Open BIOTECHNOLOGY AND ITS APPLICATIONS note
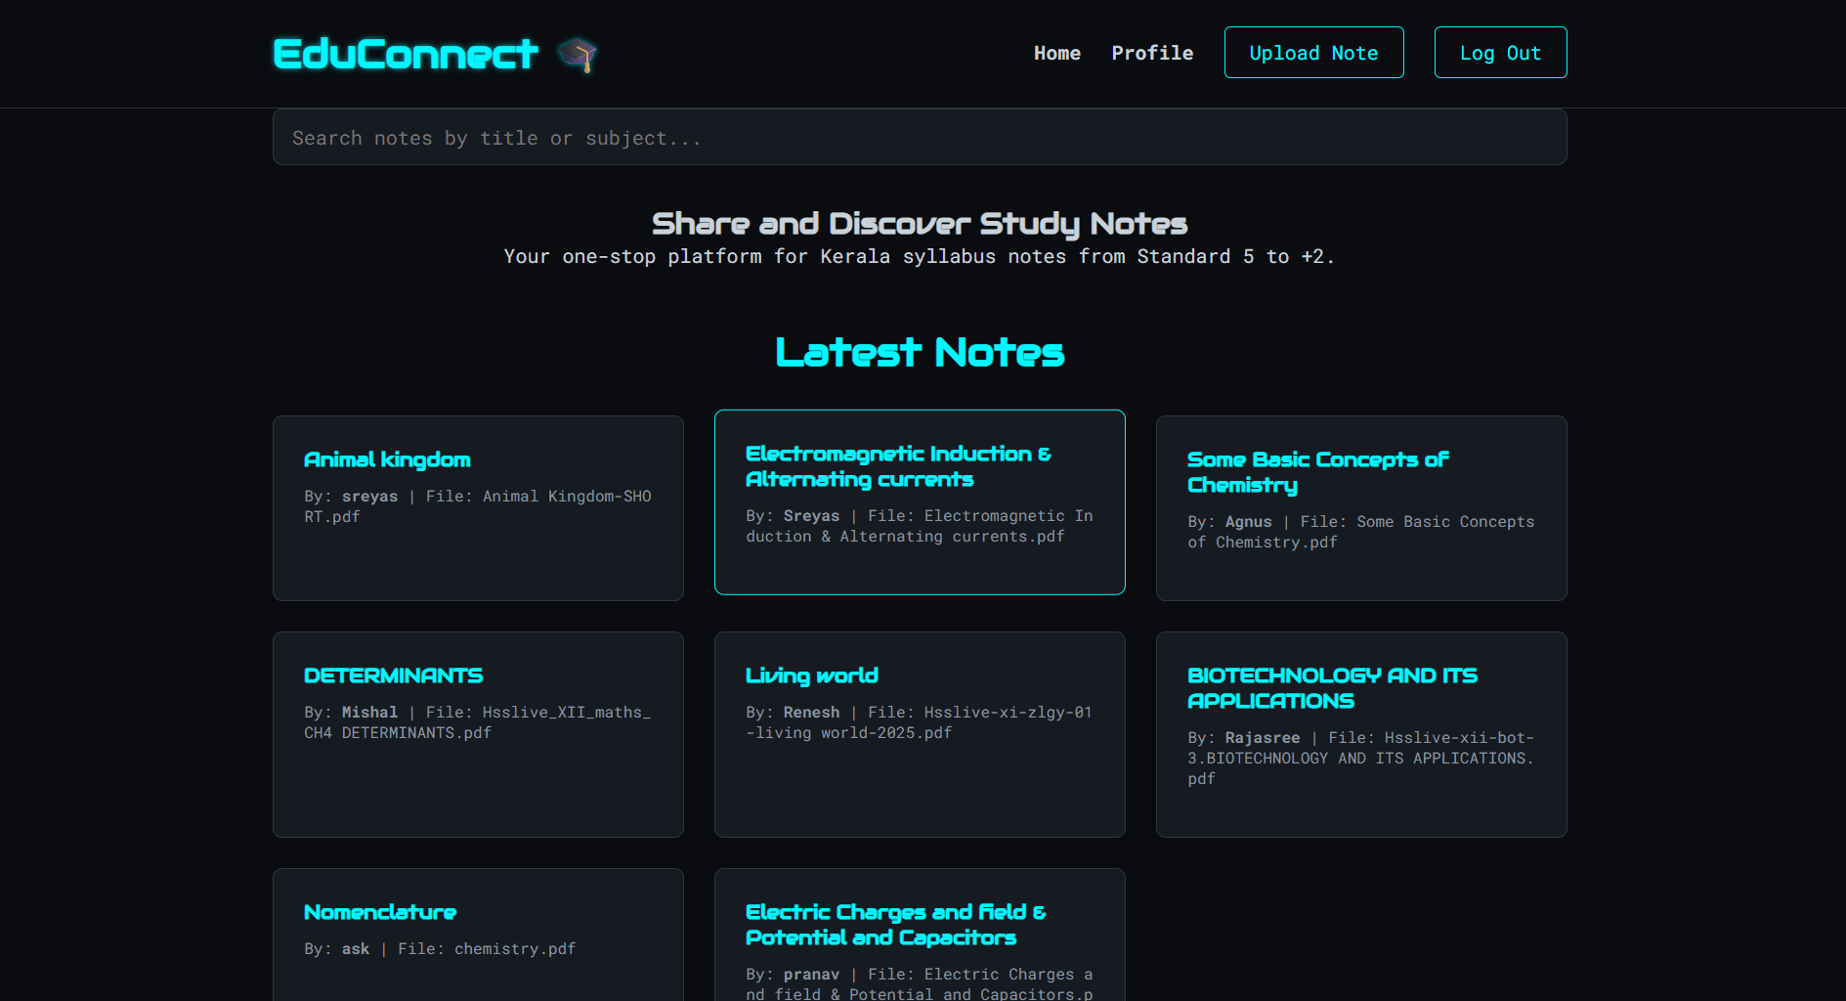Screen dimensions: 1846x1001 click(1361, 734)
